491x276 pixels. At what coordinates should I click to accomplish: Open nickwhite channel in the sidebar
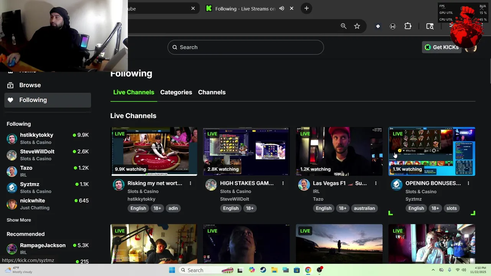pos(48,204)
